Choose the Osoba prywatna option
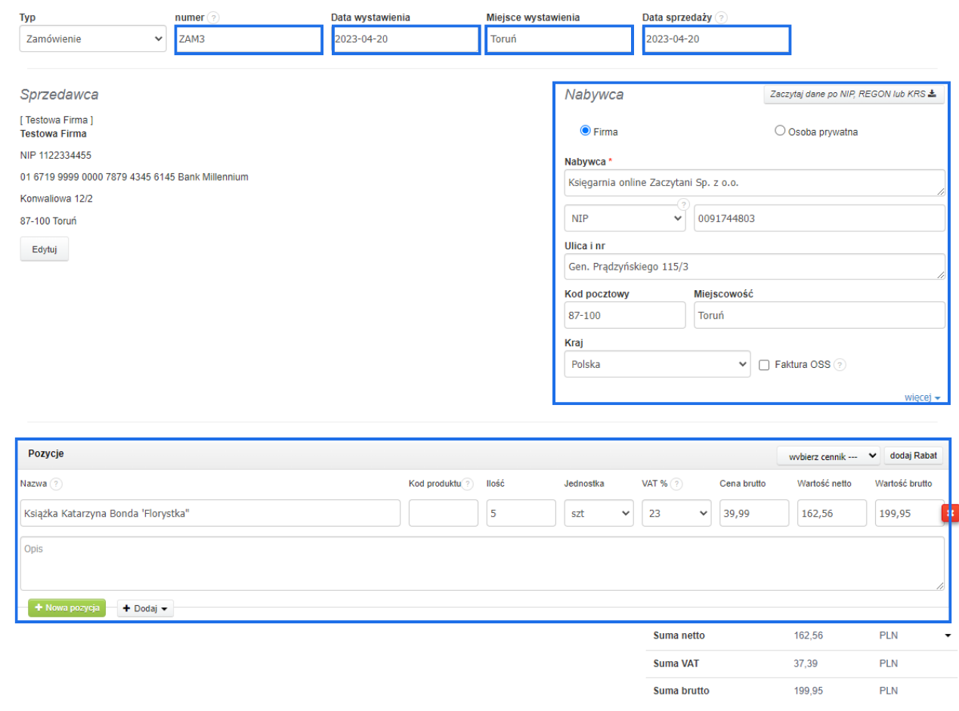 [780, 131]
